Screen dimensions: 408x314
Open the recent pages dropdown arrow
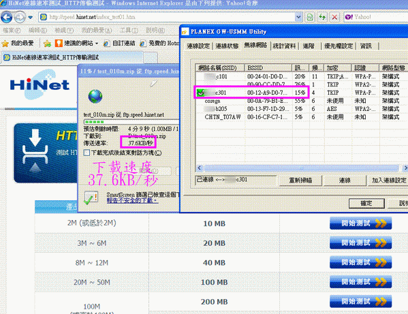[31, 18]
